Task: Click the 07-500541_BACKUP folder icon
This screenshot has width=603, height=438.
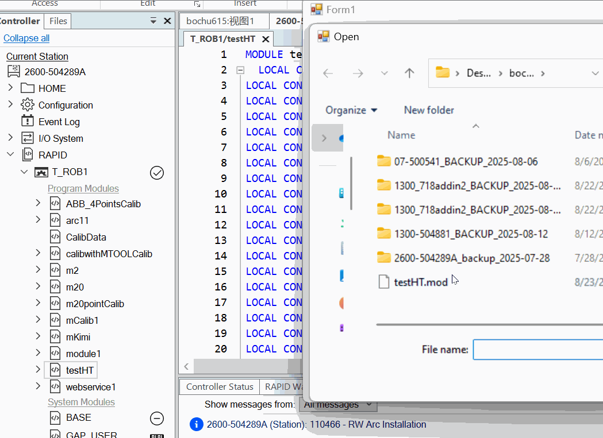Action: pyautogui.click(x=384, y=161)
